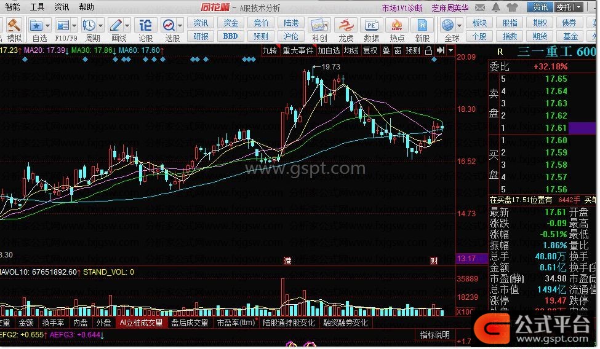Click the 财 marker on the chart

click(434, 261)
